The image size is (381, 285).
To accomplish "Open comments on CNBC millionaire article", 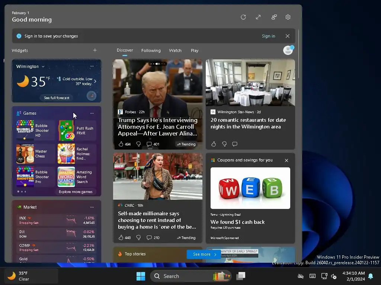I will point(153,237).
